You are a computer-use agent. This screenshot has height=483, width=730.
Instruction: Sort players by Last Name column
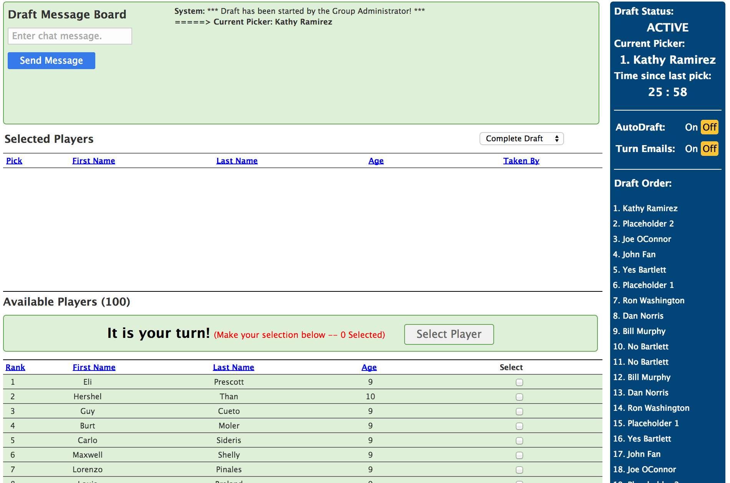[233, 367]
